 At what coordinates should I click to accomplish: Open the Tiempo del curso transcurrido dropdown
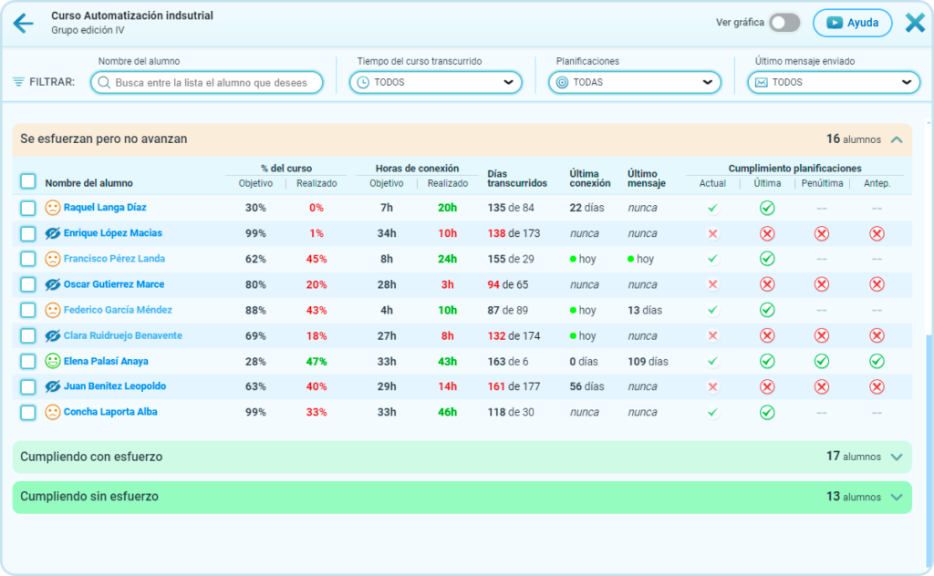click(x=435, y=82)
